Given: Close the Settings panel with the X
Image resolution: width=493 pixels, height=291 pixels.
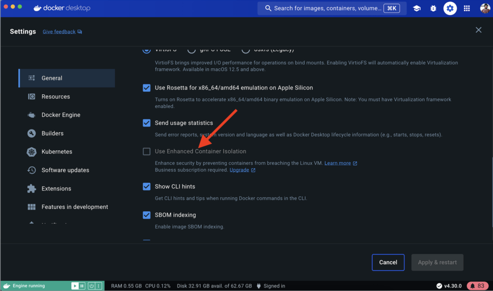Looking at the screenshot, I should (x=479, y=30).
